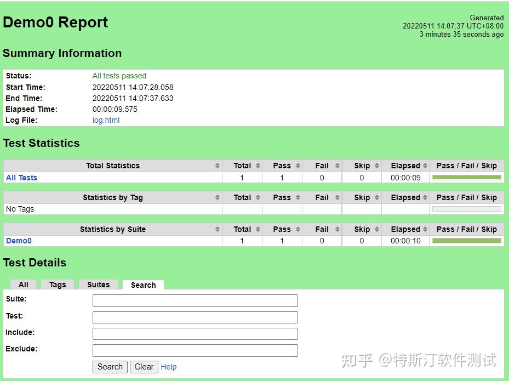The image size is (509, 381).
Task: Click the 'No Tags' row text
Action: point(20,209)
